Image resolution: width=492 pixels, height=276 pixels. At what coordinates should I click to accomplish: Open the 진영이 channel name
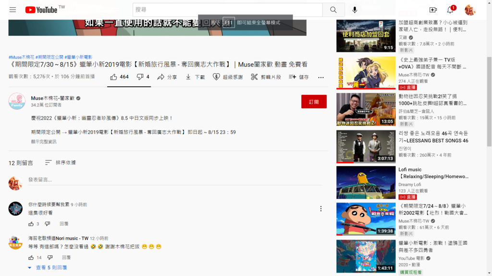(405, 149)
